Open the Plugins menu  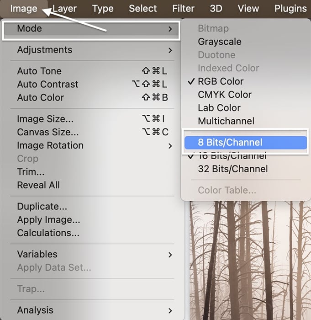tap(290, 9)
